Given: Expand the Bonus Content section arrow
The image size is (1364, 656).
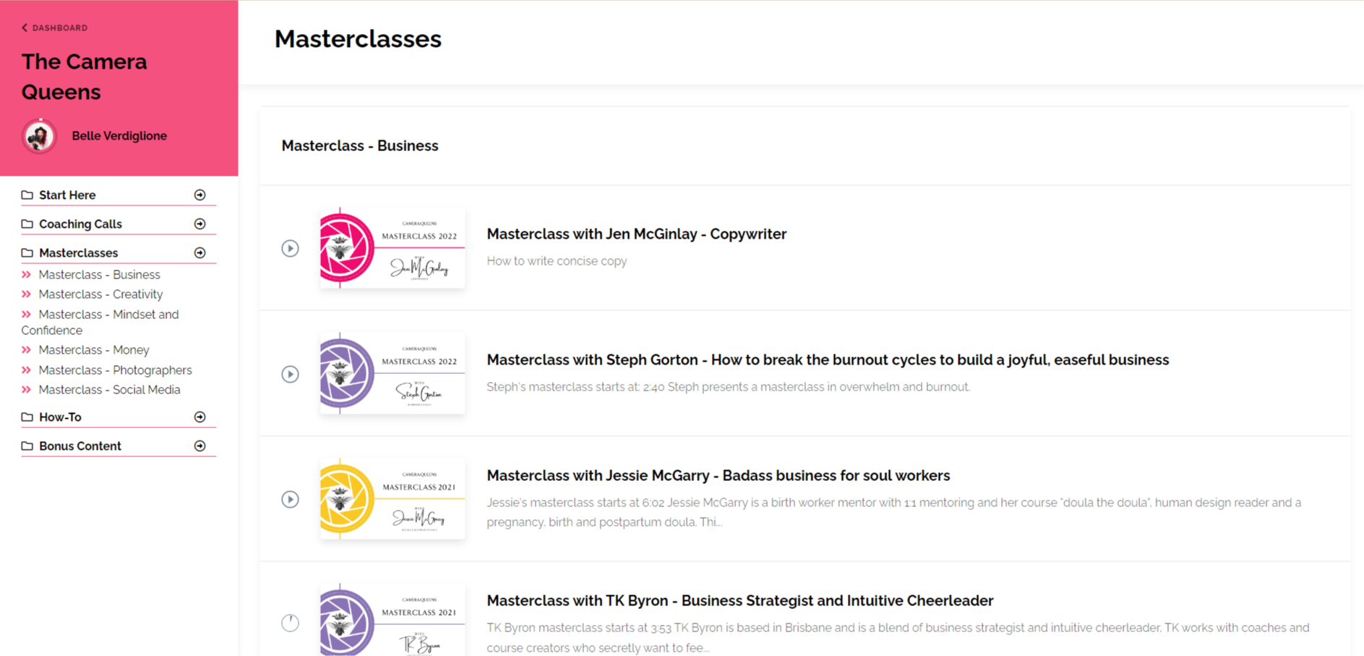Looking at the screenshot, I should [200, 446].
